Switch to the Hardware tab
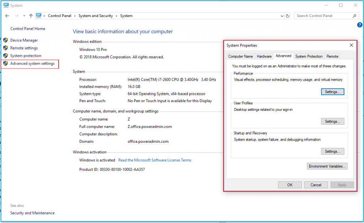 (264, 56)
